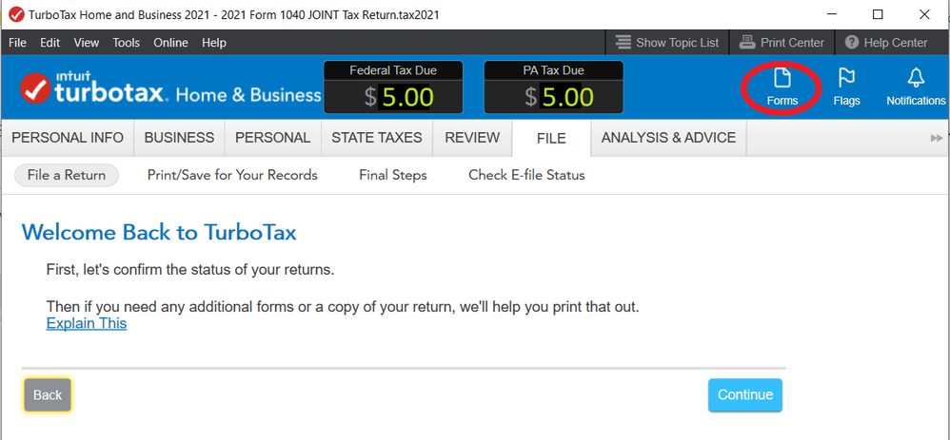
Task: Switch to the ANALYSIS & ADVICE tab
Action: click(x=669, y=138)
